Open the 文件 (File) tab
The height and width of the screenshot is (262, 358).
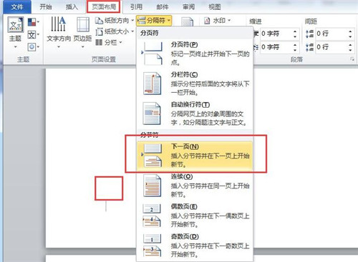tap(17, 7)
